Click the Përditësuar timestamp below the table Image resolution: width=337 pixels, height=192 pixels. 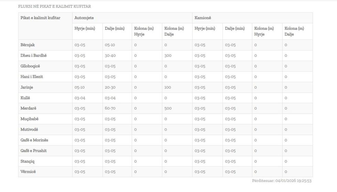click(x=281, y=181)
